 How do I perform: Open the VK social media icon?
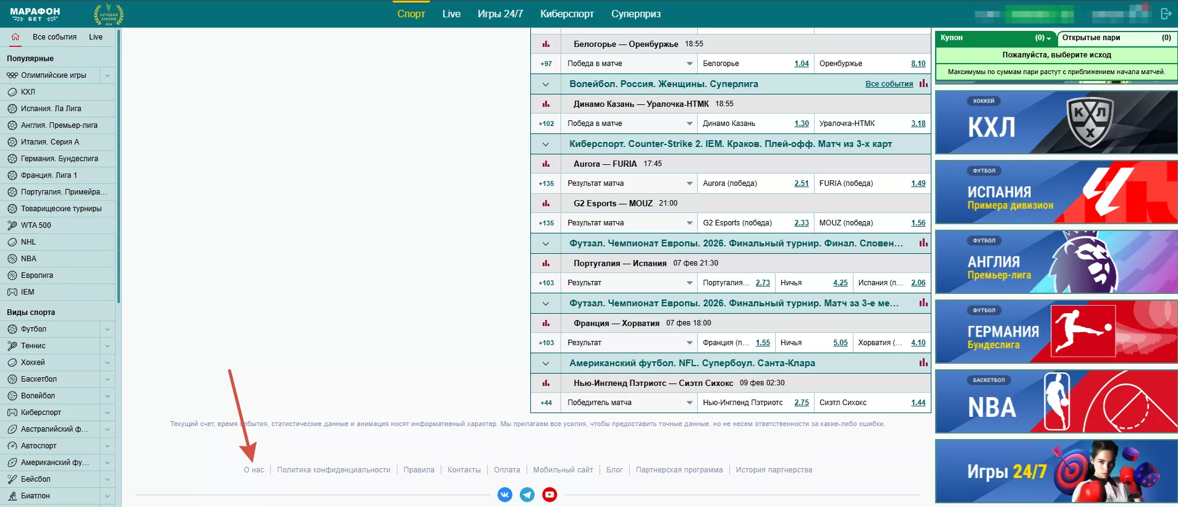click(505, 495)
